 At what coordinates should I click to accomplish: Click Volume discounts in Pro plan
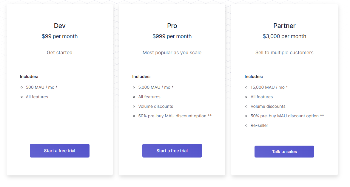[155, 106]
